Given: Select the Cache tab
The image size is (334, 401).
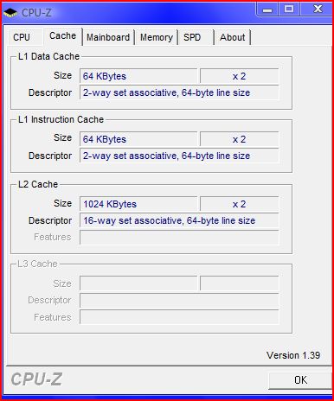Looking at the screenshot, I should [62, 36].
